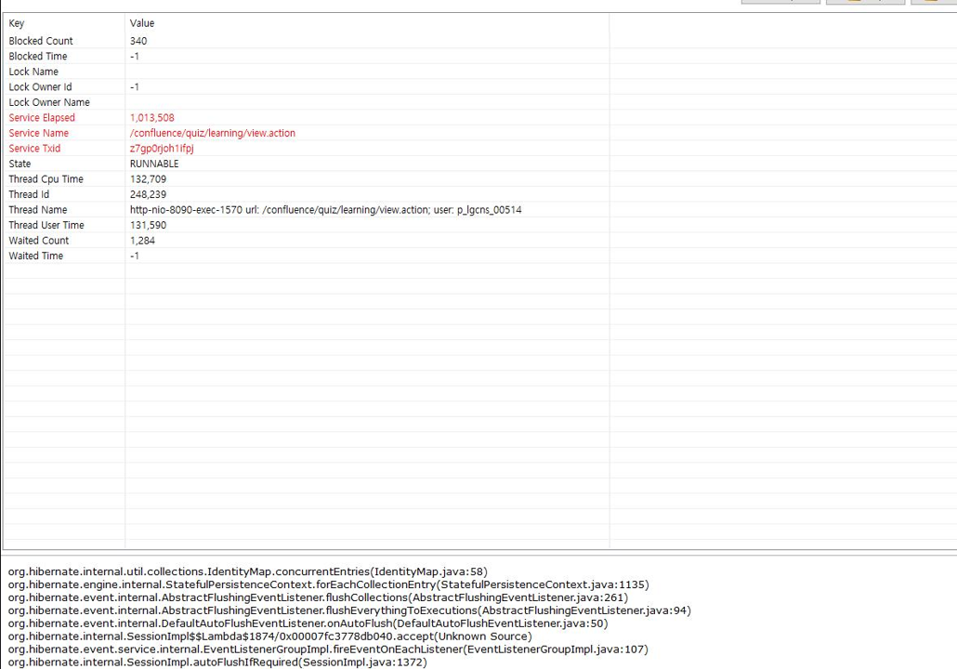Select the Thread Name key cell
The width and height of the screenshot is (957, 669).
pyautogui.click(x=38, y=209)
